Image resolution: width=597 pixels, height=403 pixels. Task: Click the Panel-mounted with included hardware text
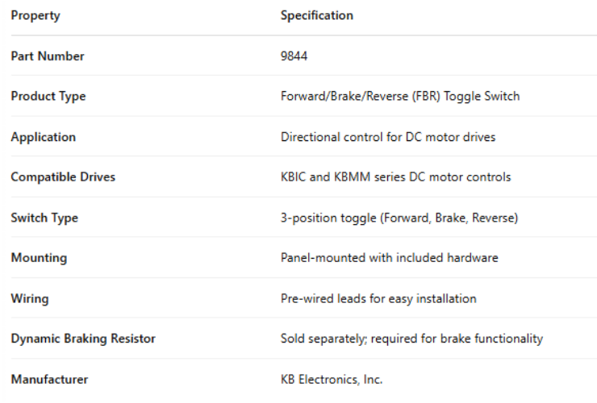389,258
